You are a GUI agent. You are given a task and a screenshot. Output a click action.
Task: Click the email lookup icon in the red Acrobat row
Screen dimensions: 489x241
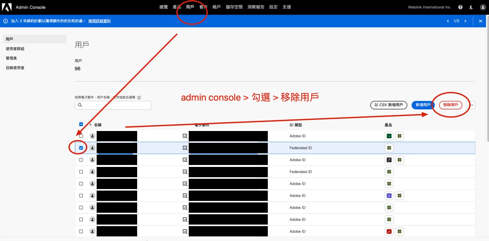[185, 231]
